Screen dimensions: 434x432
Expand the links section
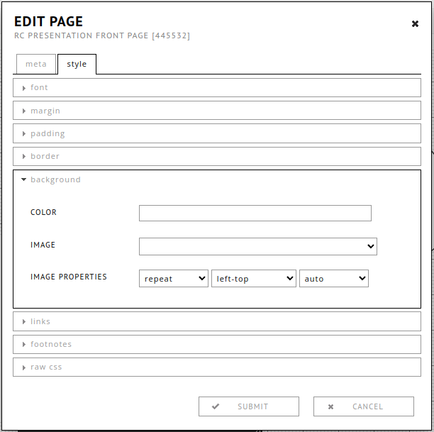coord(40,321)
